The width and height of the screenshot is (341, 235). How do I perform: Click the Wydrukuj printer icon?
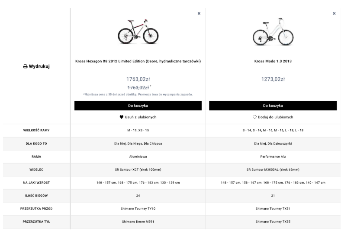(x=25, y=67)
